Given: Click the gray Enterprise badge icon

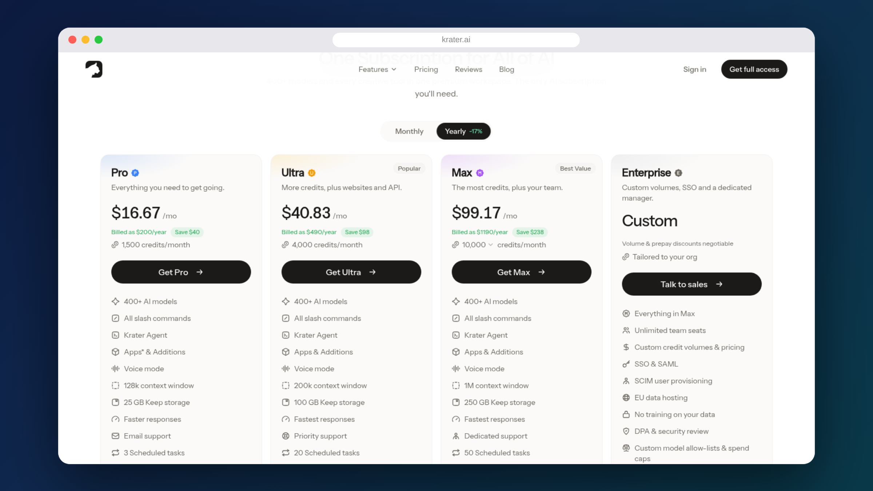Looking at the screenshot, I should tap(678, 173).
